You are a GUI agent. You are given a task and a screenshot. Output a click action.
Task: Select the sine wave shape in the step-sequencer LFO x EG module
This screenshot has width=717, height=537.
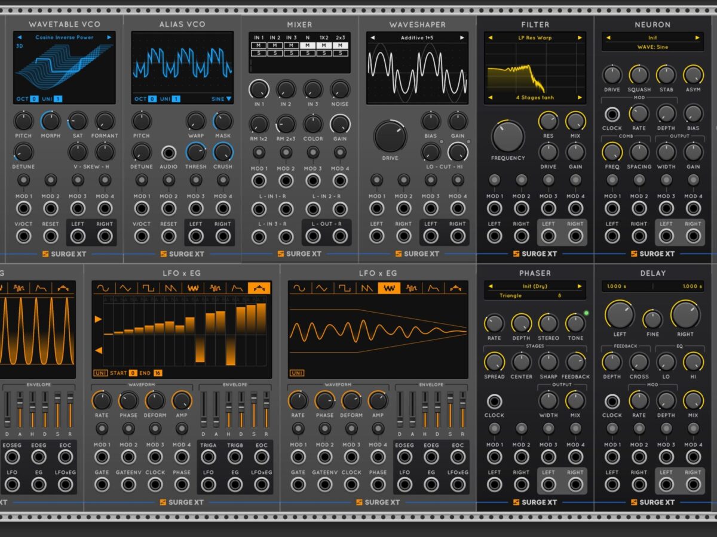pos(103,288)
